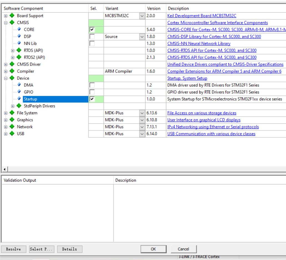The width and height of the screenshot is (286, 260).
Task: Click the green diamond icon beside Device
Action: pos(12,78)
